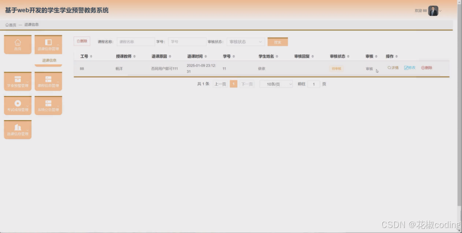This screenshot has width=462, height=233.
Task: Sort by the 审核 column arrows
Action: (376, 56)
